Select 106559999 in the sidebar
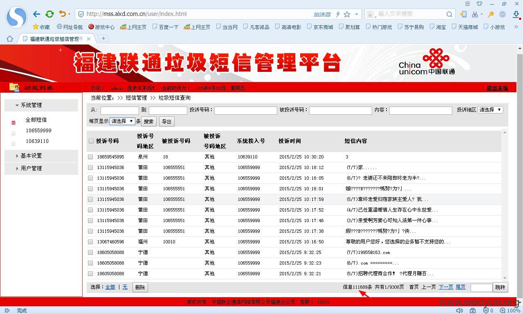Screen dimensions: 523x314 (x=38, y=131)
